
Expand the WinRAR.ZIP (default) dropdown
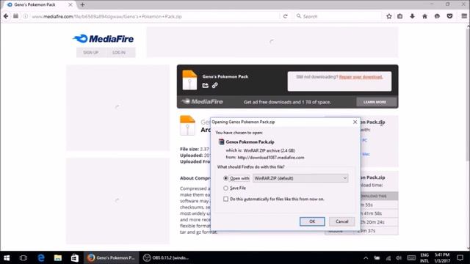(300, 178)
